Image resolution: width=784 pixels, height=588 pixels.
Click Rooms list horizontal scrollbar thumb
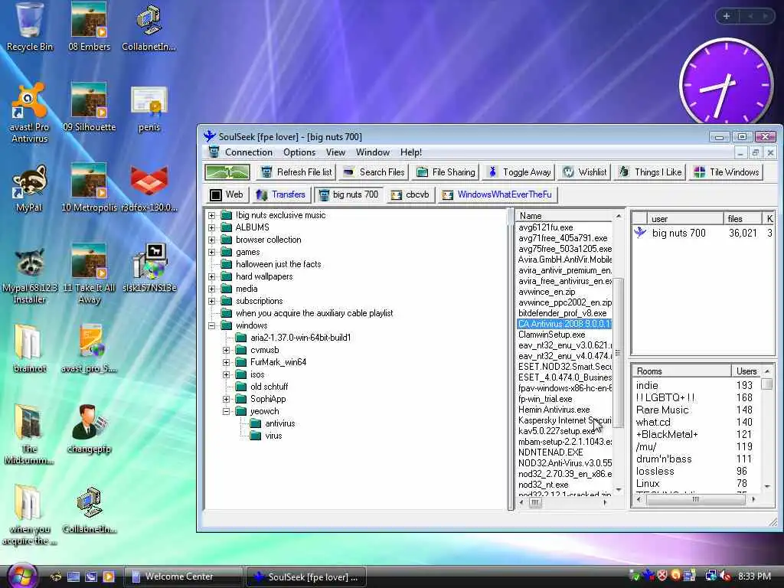(x=695, y=499)
